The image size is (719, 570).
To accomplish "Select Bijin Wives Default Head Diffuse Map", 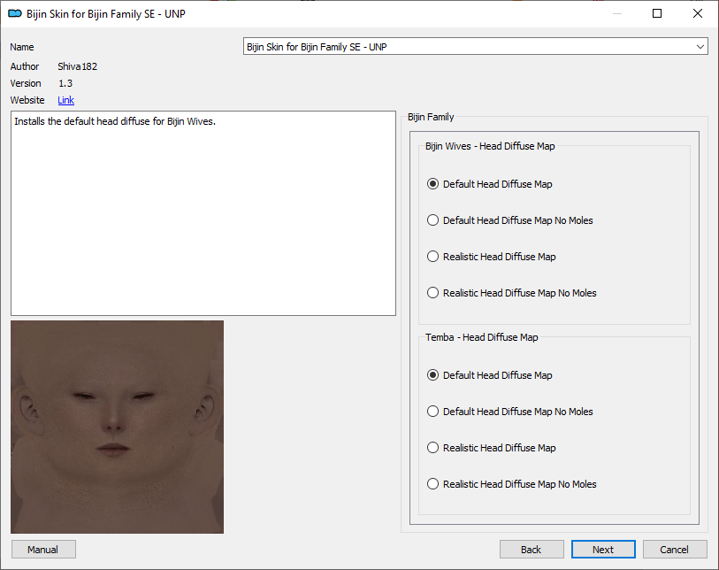I will point(489,184).
